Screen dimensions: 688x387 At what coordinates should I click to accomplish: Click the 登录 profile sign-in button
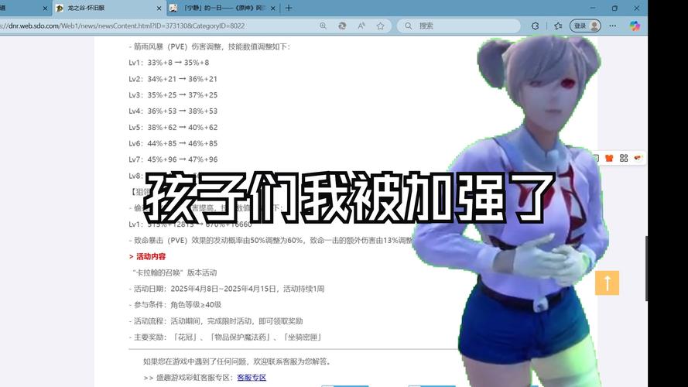pos(585,26)
